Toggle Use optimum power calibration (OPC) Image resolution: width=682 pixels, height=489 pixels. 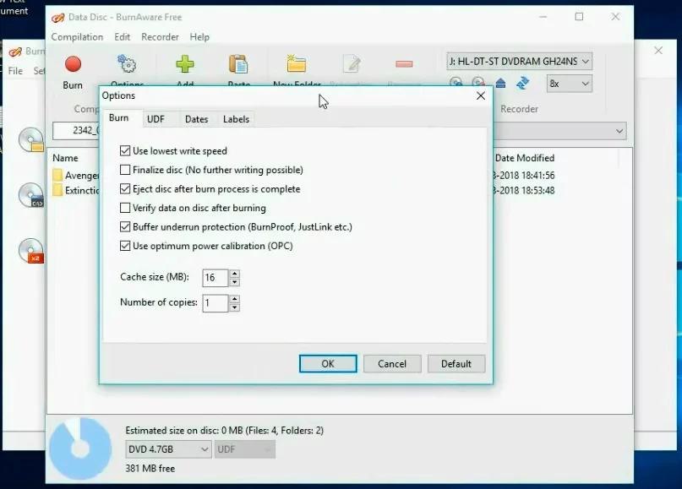click(125, 246)
